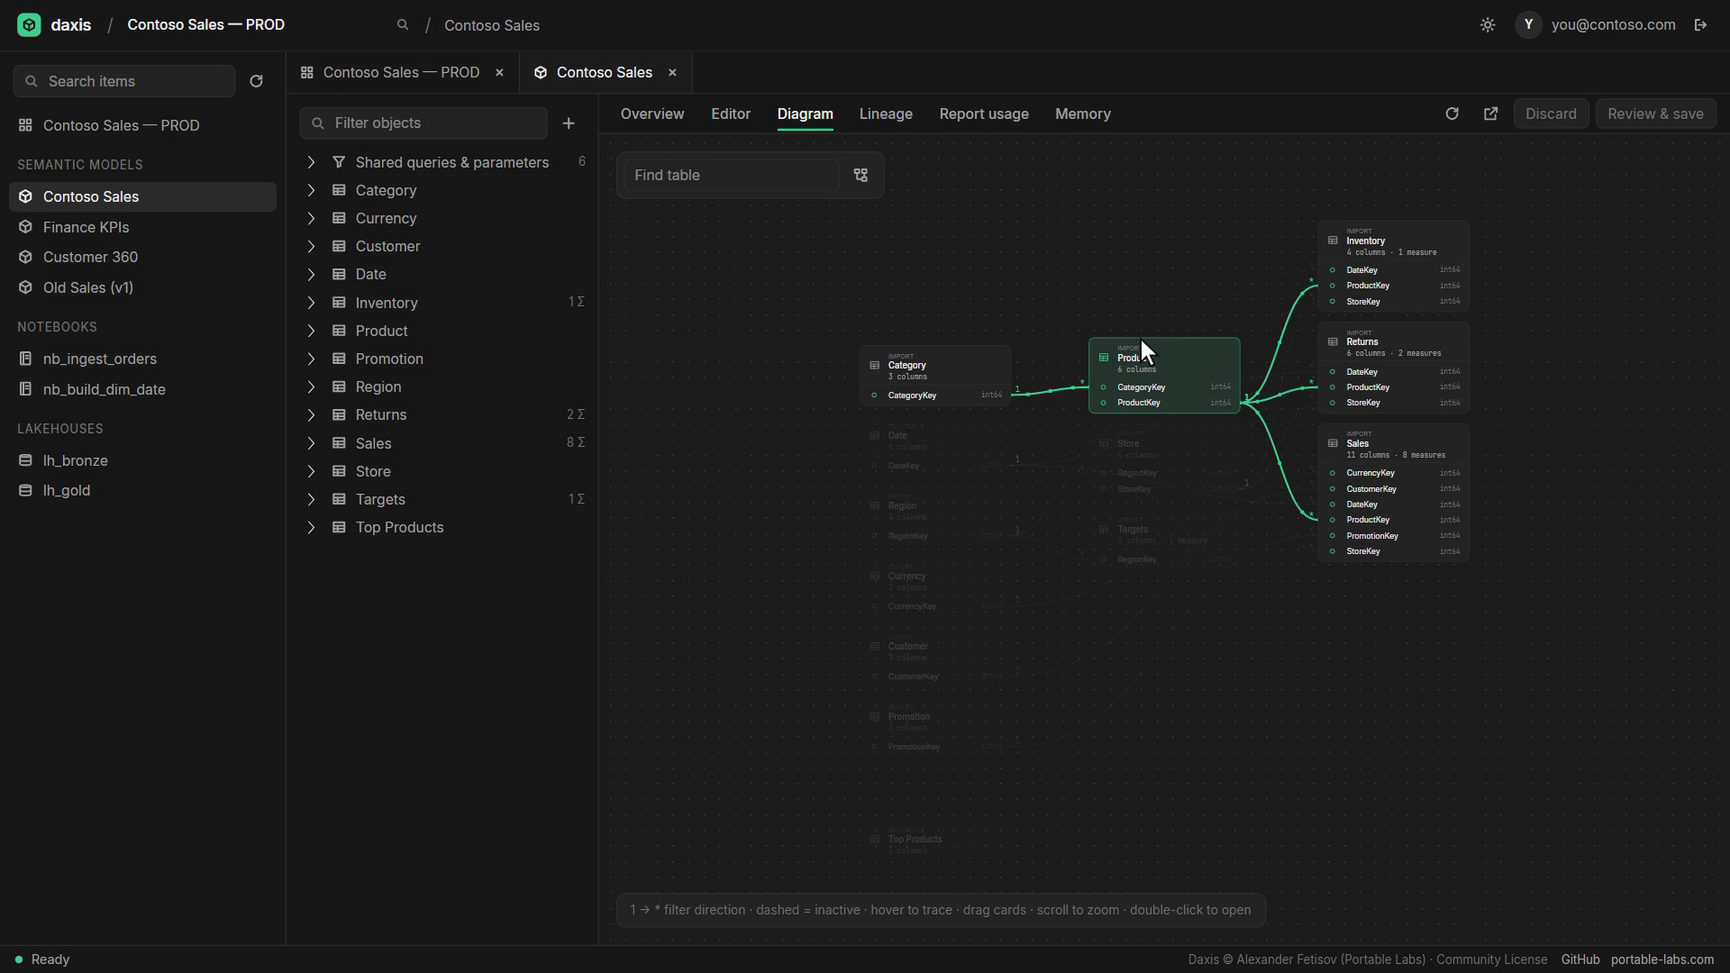Viewport: 1730px width, 973px height.
Task: Click PromotionKey column in Sales card
Action: [1393, 536]
